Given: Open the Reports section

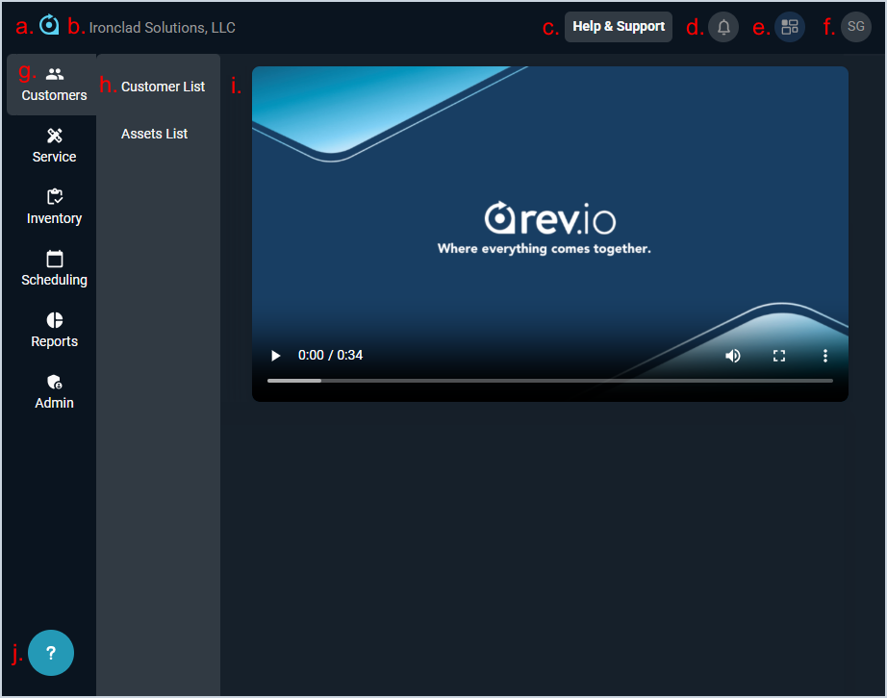Looking at the screenshot, I should pyautogui.click(x=54, y=331).
